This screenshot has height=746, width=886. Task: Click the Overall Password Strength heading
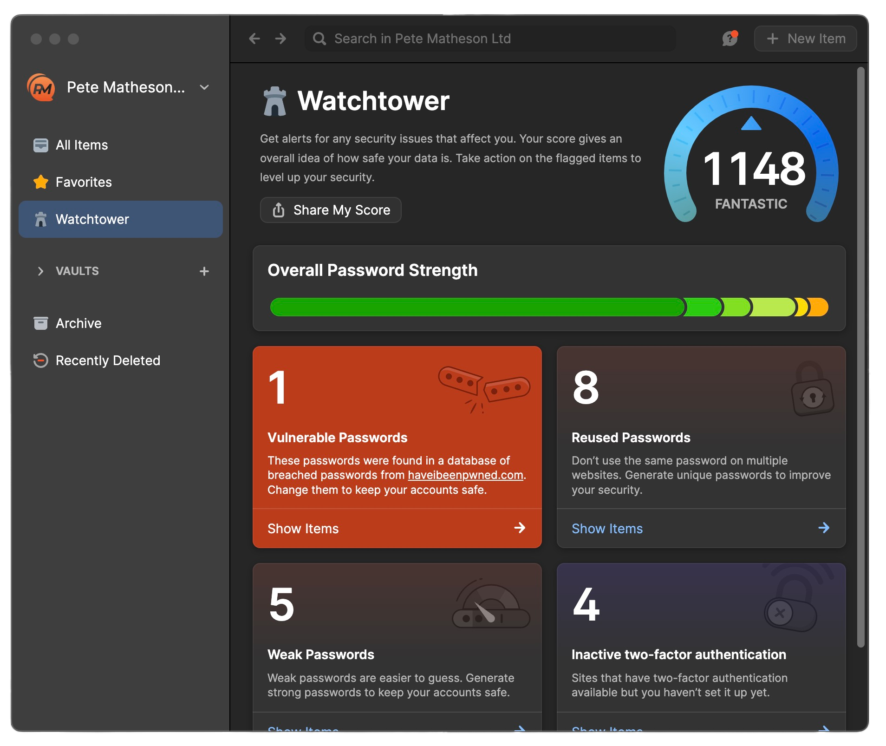(372, 270)
